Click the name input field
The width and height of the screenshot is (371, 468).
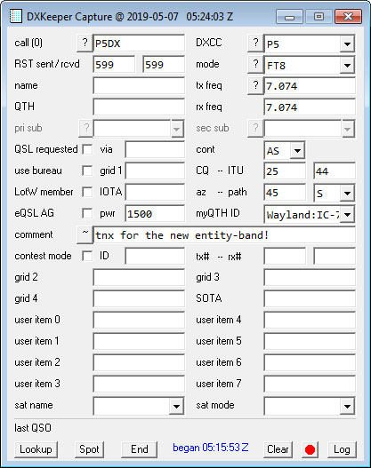coord(139,86)
